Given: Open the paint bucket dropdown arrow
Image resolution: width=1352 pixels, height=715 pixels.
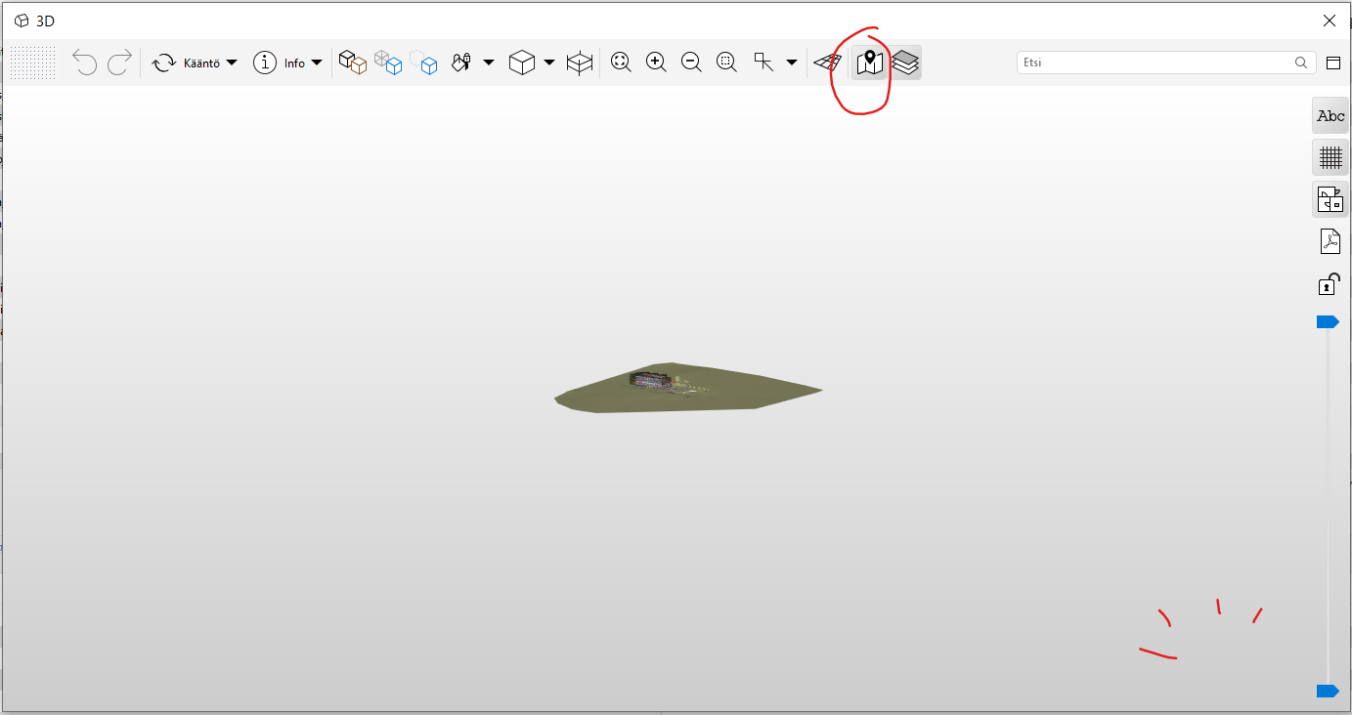Looking at the screenshot, I should pyautogui.click(x=489, y=63).
